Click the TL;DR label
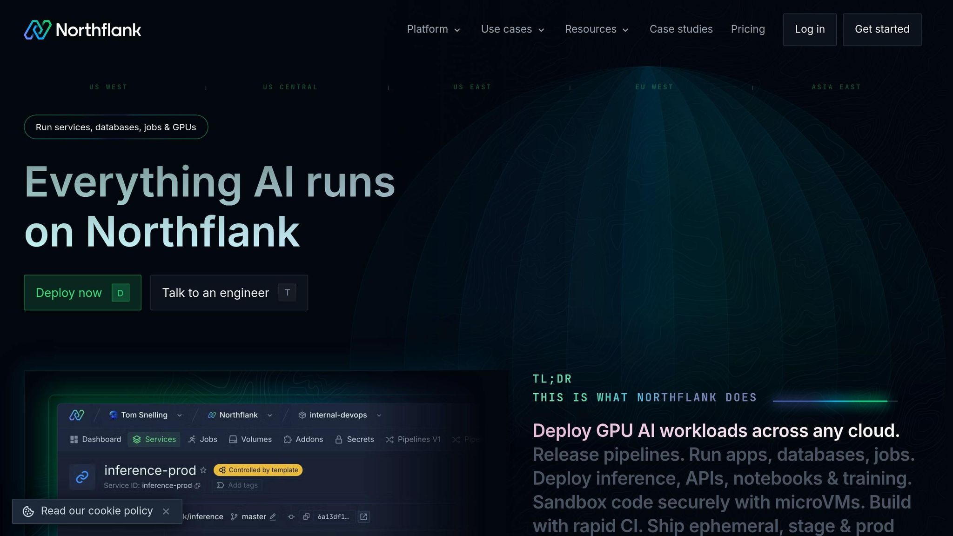 pos(552,379)
